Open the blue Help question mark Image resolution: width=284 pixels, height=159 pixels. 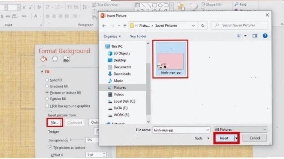click(265, 36)
